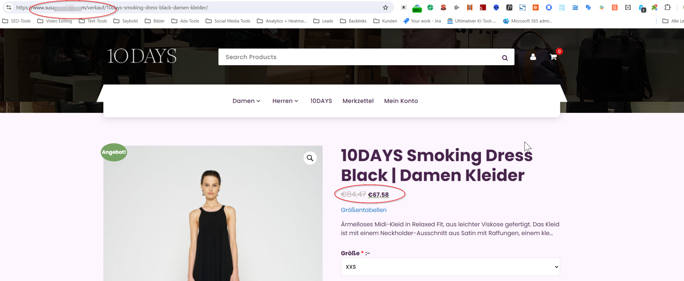
Task: Click the colorful puzzle piece extension icon
Action: pos(654,8)
